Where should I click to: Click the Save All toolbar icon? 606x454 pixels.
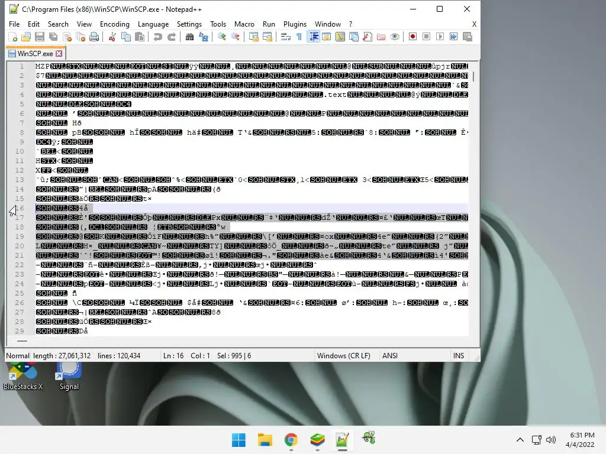pos(53,37)
